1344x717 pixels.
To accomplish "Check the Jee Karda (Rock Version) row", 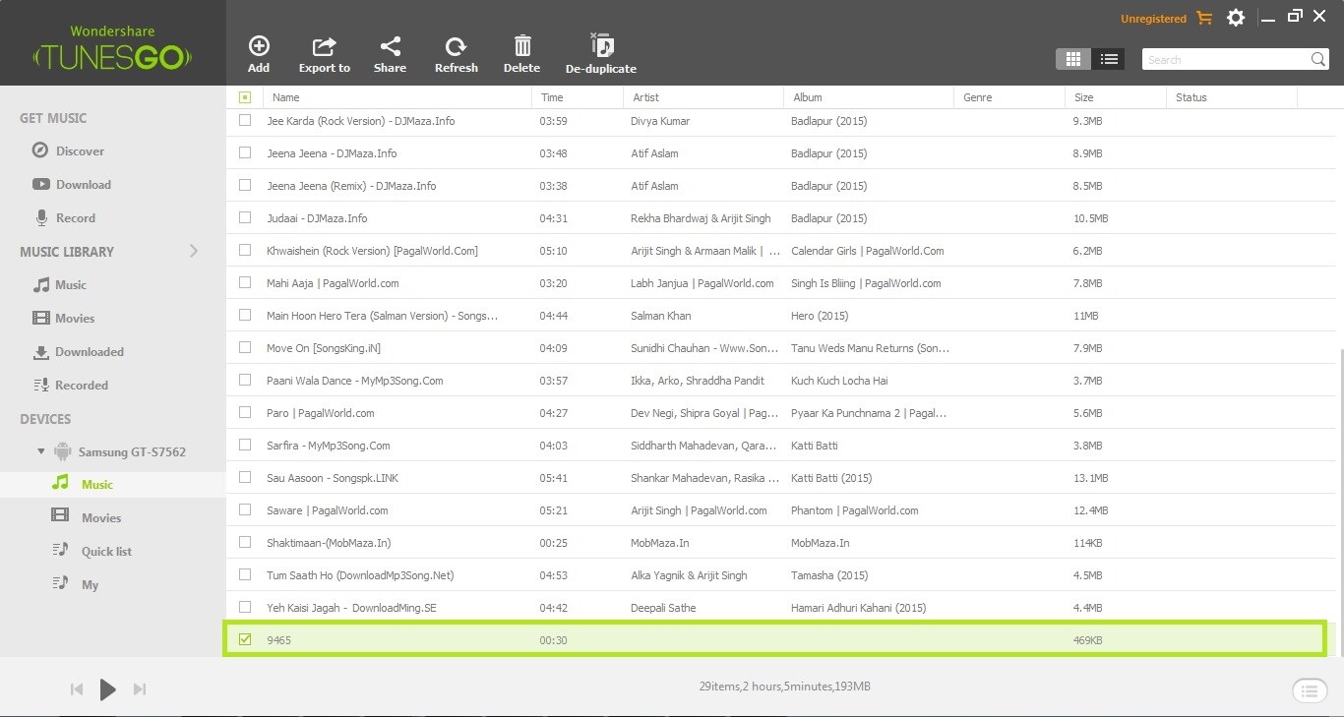I will [x=245, y=121].
